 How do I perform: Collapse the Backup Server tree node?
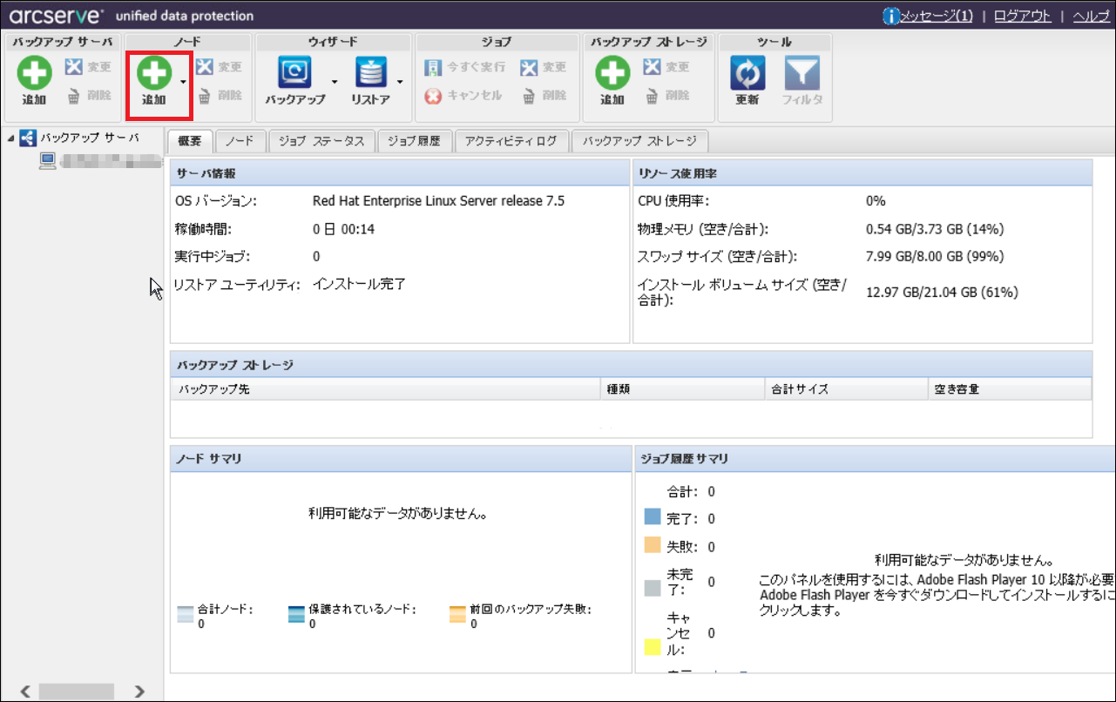coord(10,138)
